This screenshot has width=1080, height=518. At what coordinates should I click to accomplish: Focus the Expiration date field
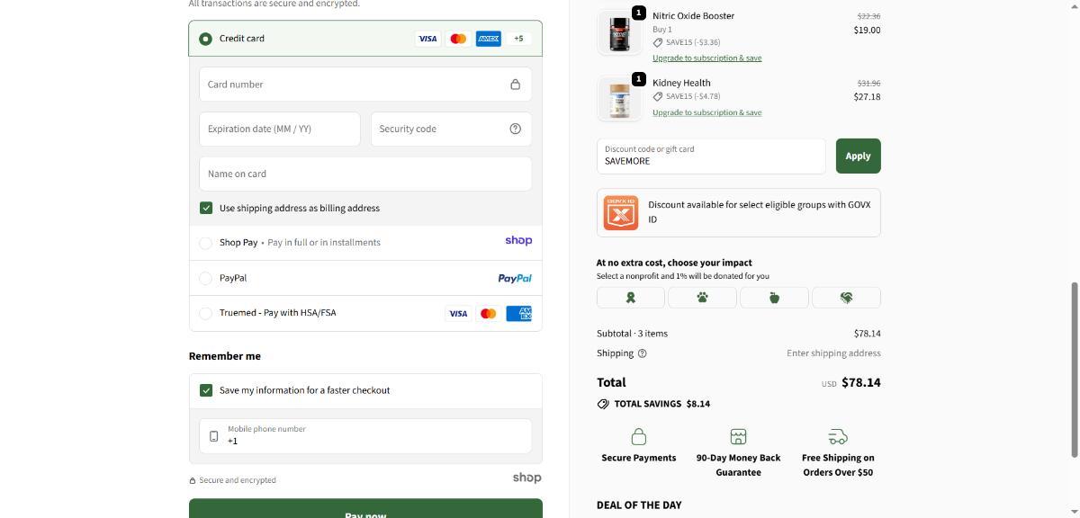[x=279, y=129]
